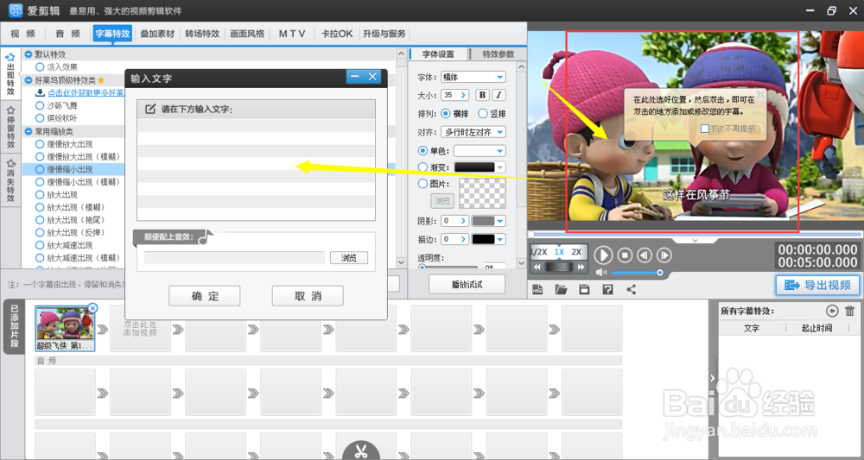The height and width of the screenshot is (460, 864).
Task: Click the play button under the preview
Action: pyautogui.click(x=603, y=255)
